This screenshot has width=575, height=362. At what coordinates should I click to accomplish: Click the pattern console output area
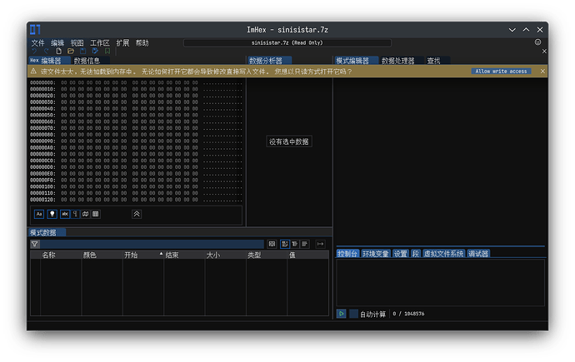(x=440, y=283)
